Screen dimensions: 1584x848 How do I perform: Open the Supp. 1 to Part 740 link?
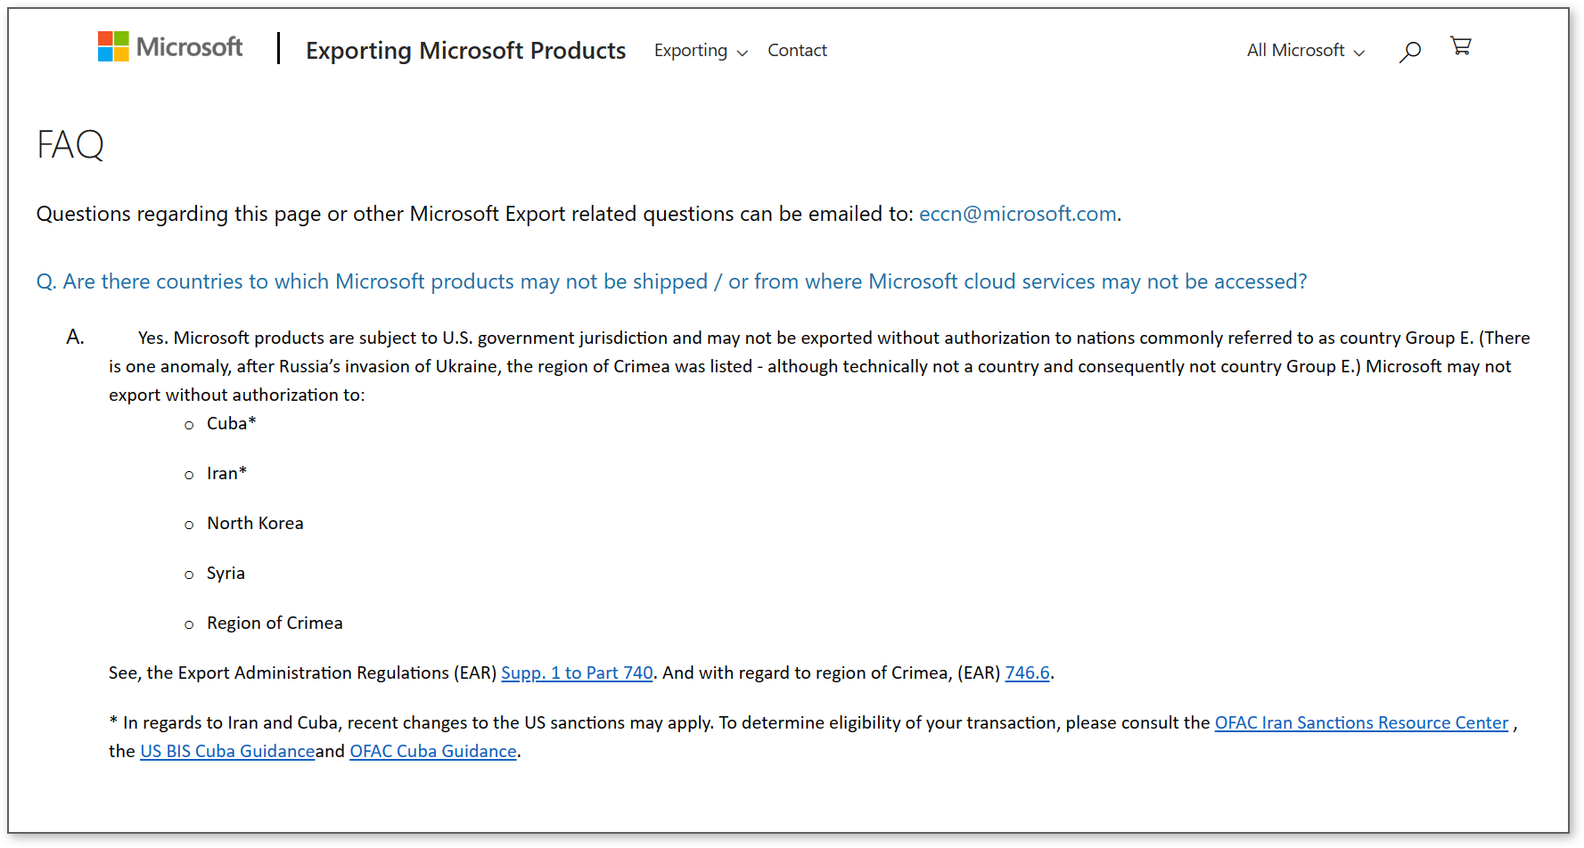577,673
